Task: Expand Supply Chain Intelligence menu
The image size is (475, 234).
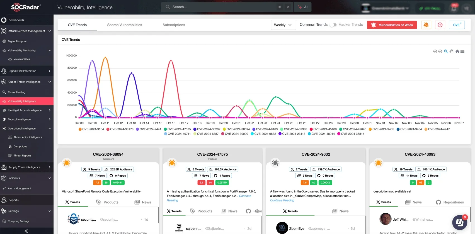Action: (x=27, y=167)
